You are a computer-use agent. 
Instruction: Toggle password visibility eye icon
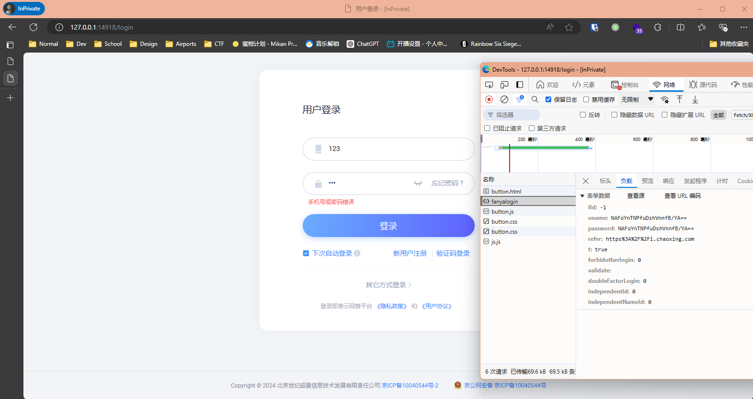coord(417,183)
